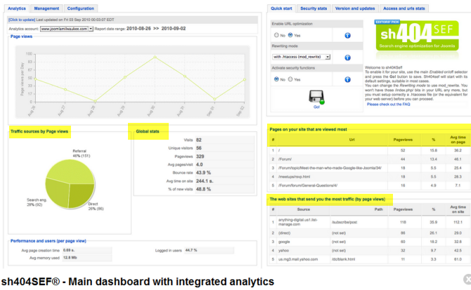471x290 pixels.
Task: Click the Meet-the-man-who-made-Google topic url
Action: [x=330, y=168]
